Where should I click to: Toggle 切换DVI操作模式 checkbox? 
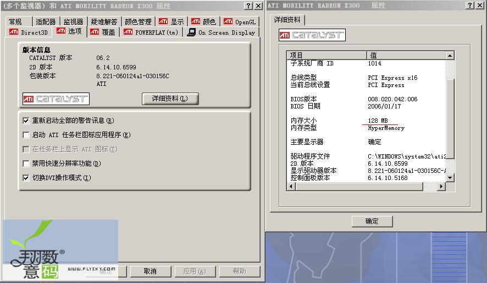tap(26, 178)
